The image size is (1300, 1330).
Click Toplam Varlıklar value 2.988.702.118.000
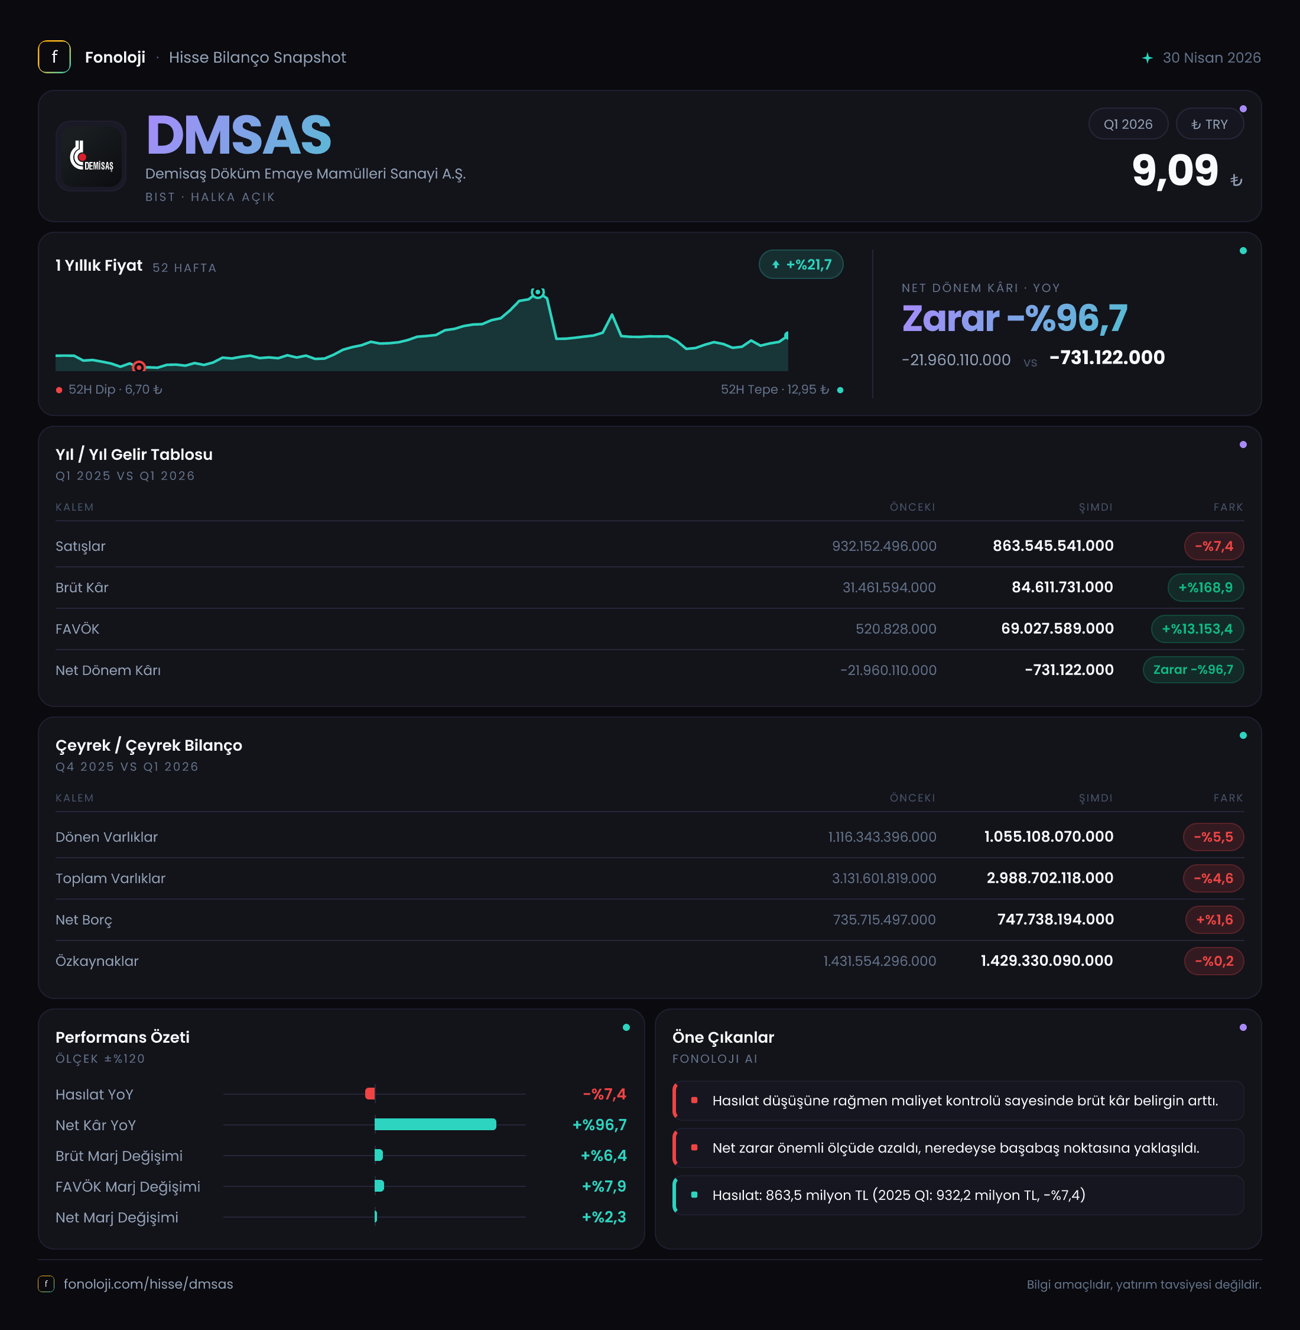click(1049, 878)
